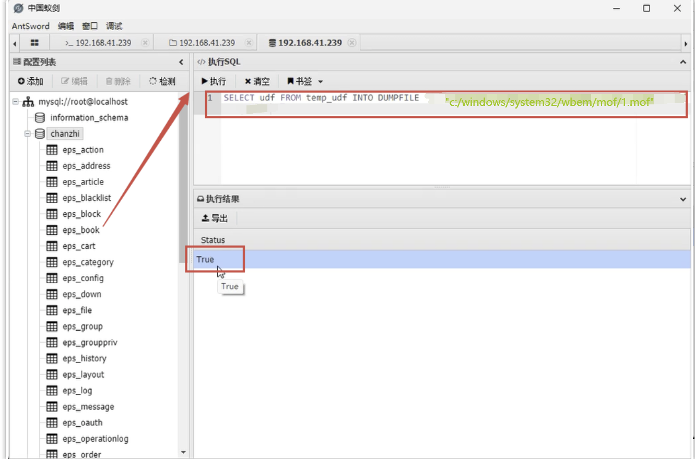The image size is (695, 459).
Task: Select the eps_group table
Action: (83, 327)
